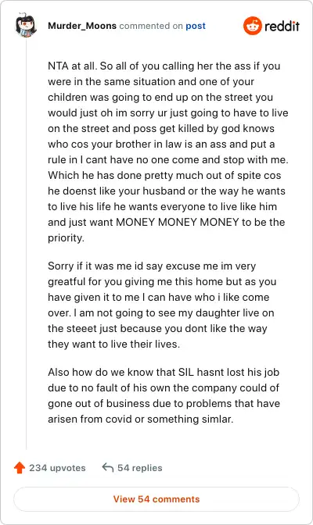Screen dimensions: 313x525
Task: Click the 'View 54 comments' button
Action: coord(156,499)
